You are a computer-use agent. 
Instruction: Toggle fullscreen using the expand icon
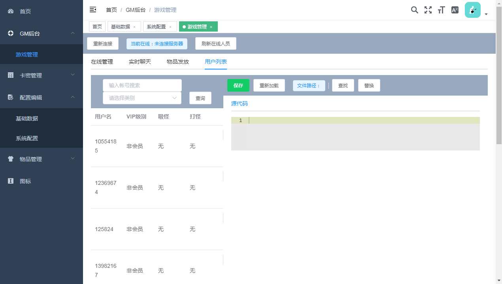pos(428,10)
